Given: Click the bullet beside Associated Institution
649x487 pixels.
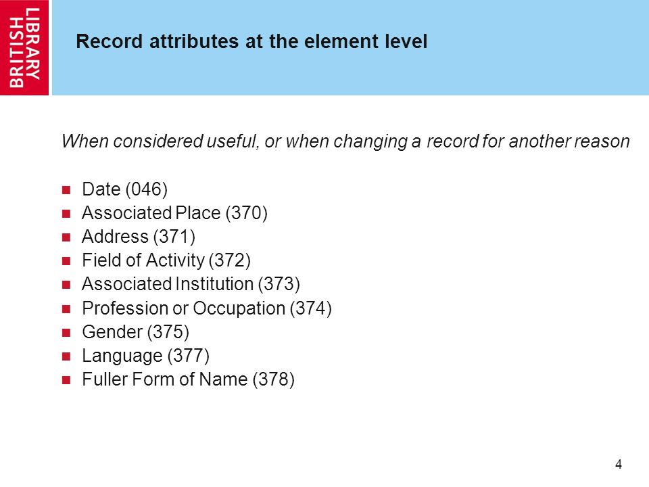Looking at the screenshot, I should [66, 285].
